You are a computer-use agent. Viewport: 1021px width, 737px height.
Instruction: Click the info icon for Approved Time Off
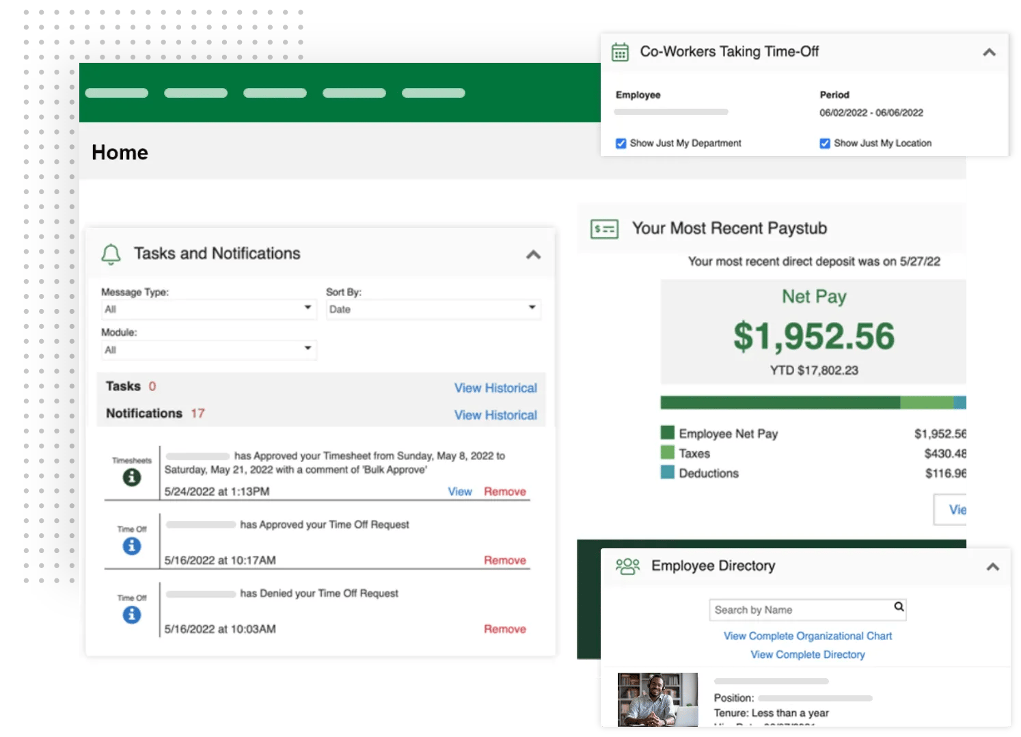(132, 546)
